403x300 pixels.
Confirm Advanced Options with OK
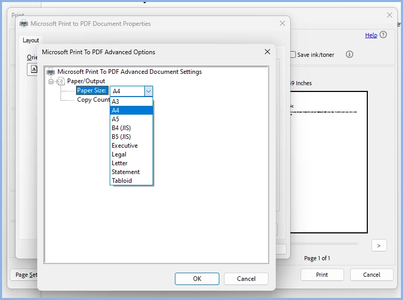click(197, 279)
